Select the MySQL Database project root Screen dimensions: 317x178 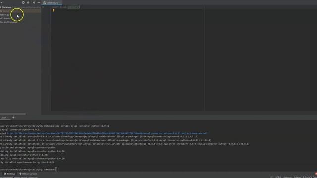click(6, 7)
